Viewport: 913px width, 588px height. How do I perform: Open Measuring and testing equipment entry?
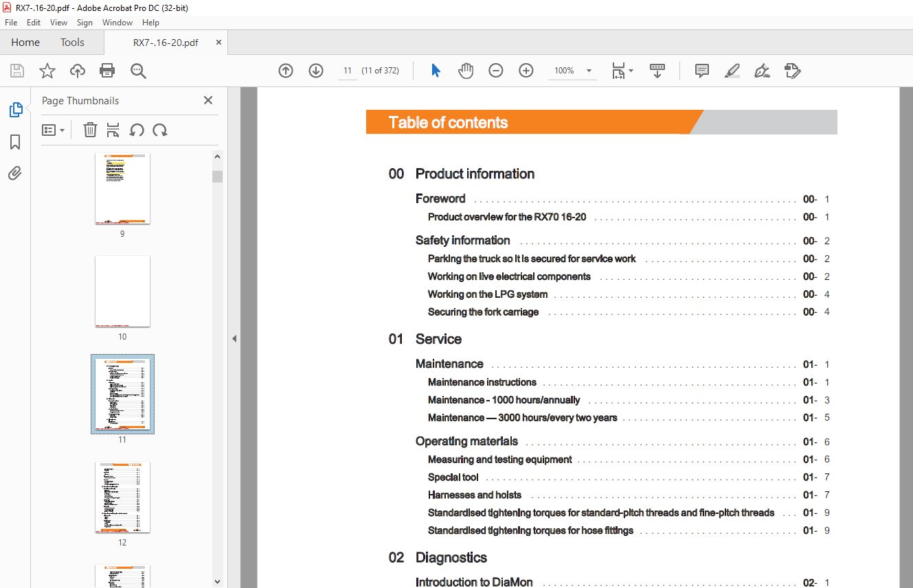tap(500, 460)
